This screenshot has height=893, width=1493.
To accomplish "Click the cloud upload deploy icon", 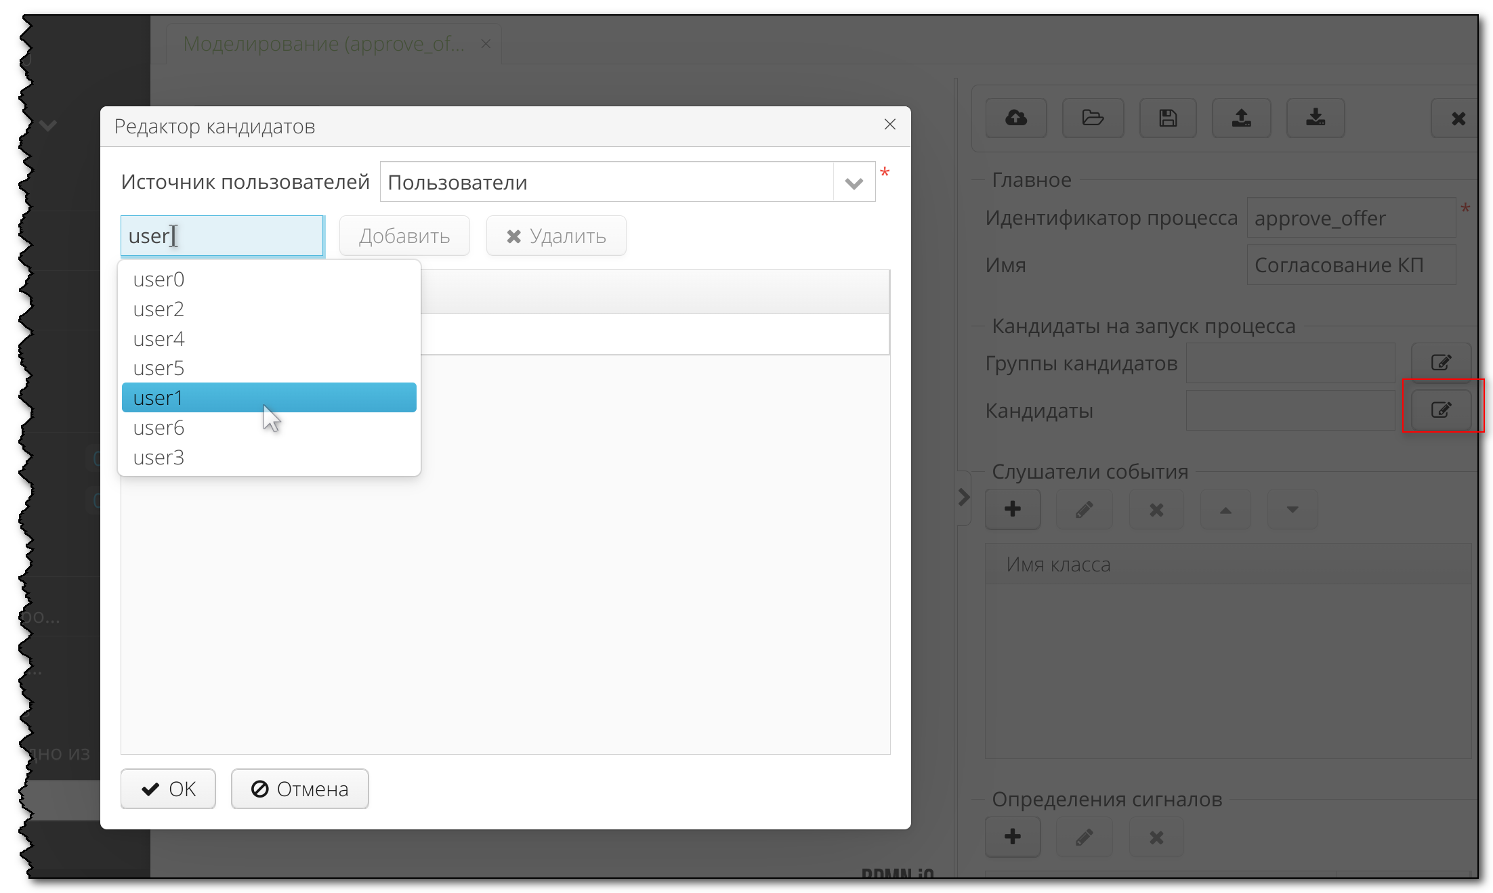I will [x=1015, y=118].
